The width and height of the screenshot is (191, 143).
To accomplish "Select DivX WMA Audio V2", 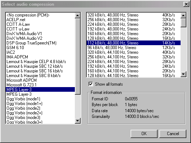I will pyautogui.click(x=40, y=38).
